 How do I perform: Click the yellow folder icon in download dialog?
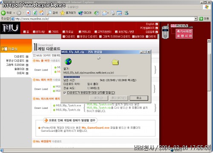click(115, 62)
